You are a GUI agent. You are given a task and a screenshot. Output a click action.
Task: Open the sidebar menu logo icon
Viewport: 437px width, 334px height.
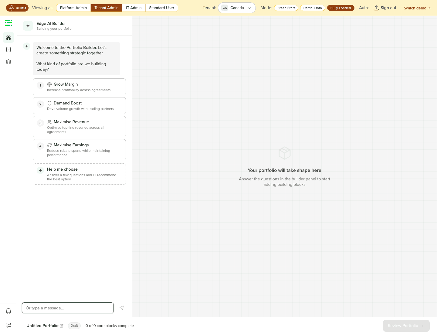[x=8, y=23]
